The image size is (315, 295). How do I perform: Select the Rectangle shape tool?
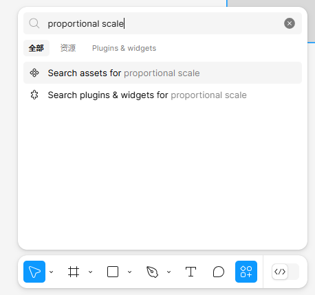[113, 272]
